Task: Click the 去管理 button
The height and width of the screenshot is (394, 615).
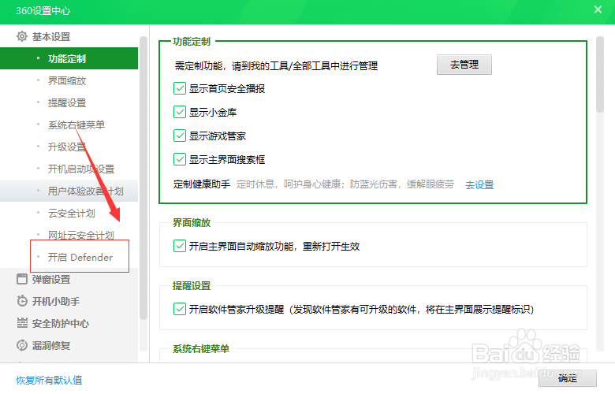Action: point(464,65)
